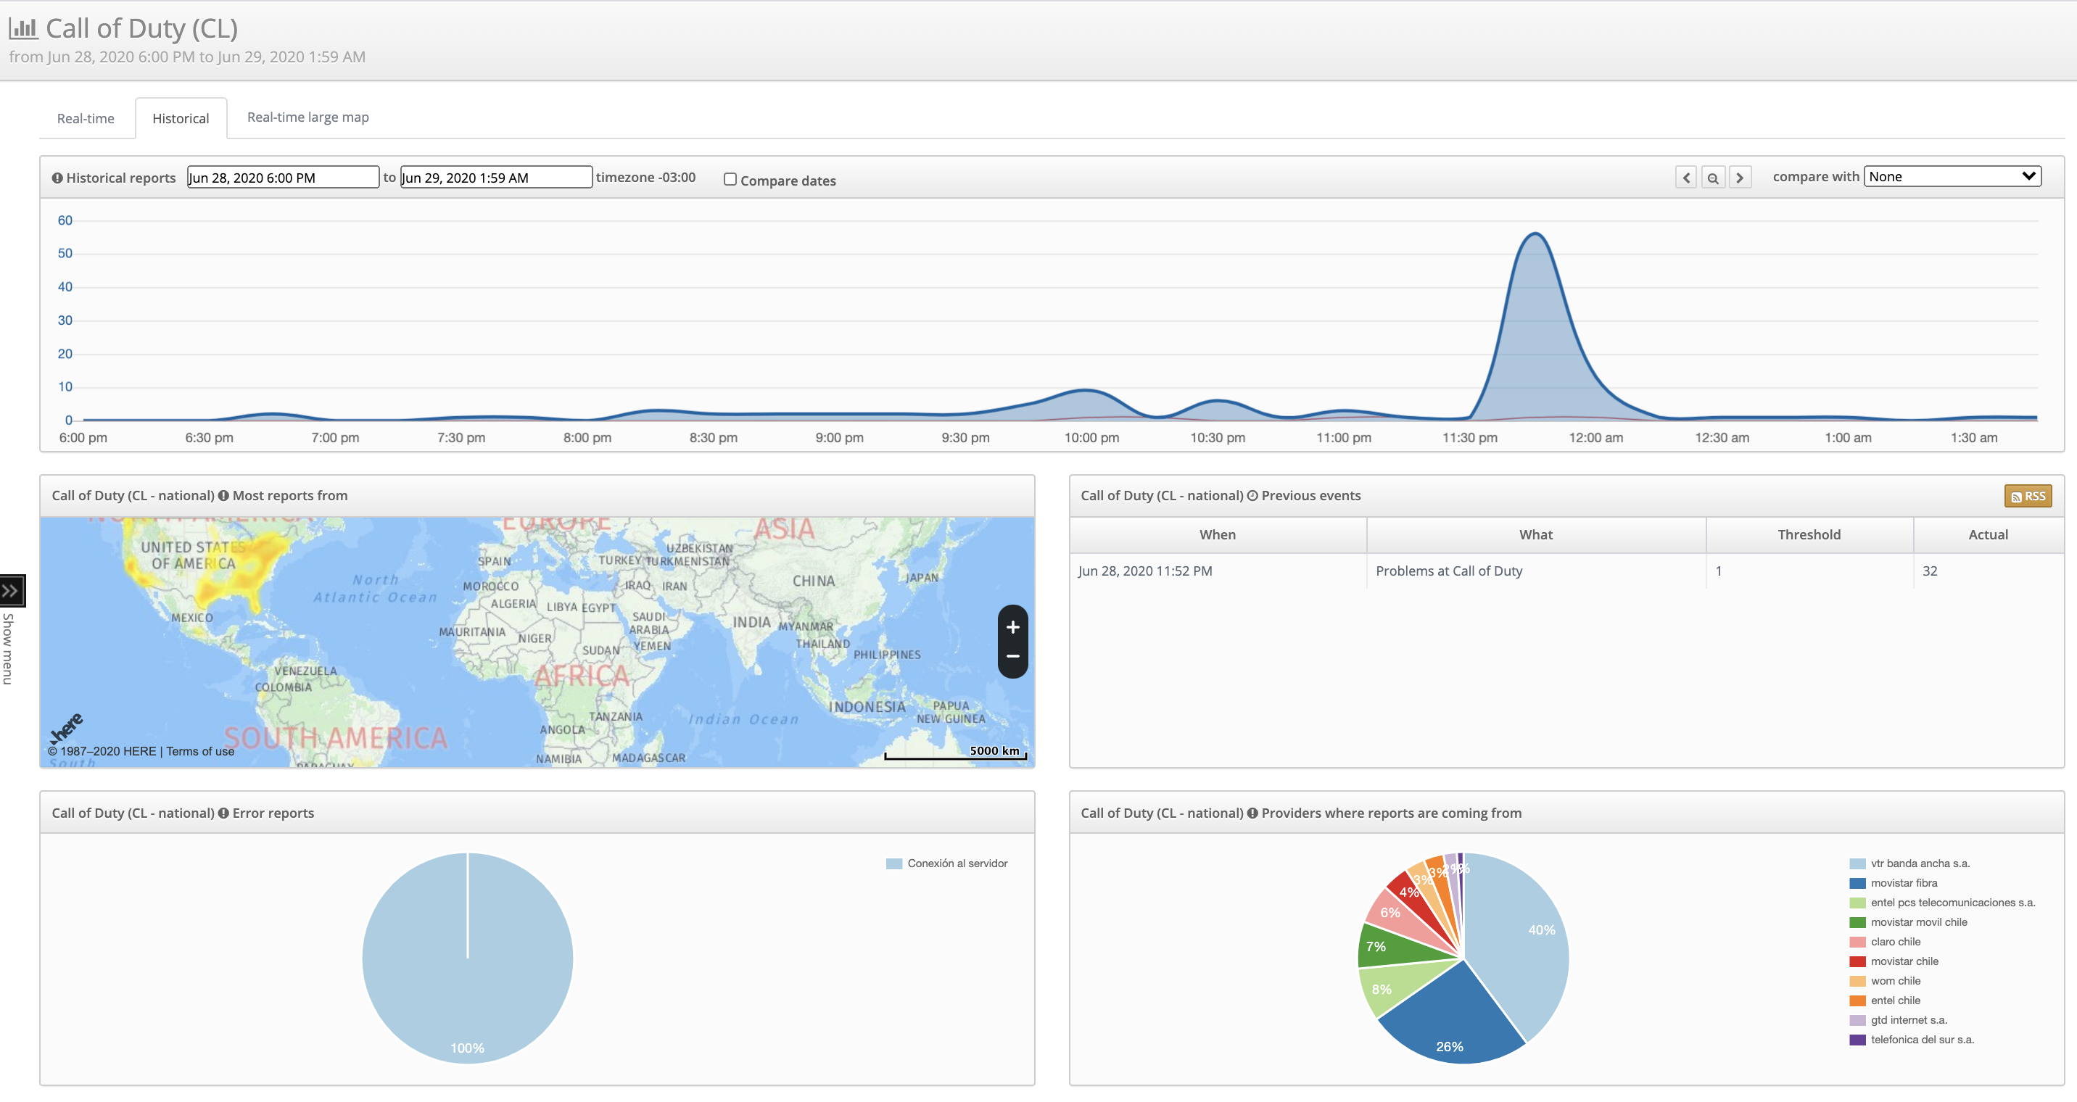Switch to the Real-time tab
The width and height of the screenshot is (2077, 1102).
(86, 118)
